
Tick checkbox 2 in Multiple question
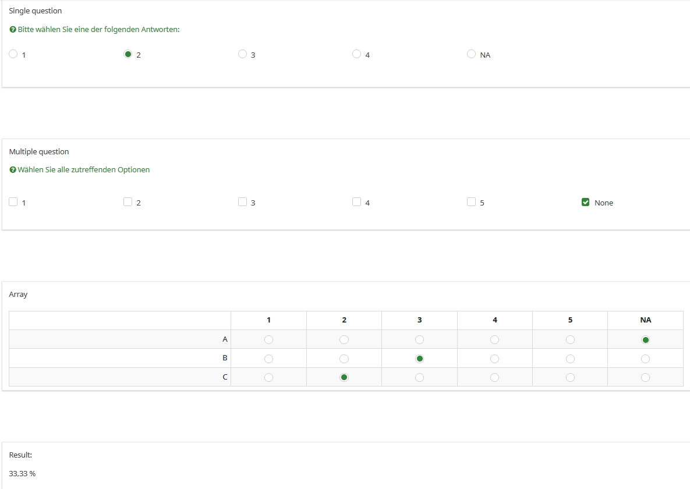click(128, 202)
